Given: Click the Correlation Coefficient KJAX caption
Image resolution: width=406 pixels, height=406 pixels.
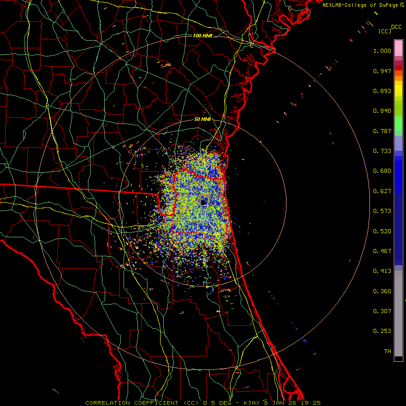Looking at the screenshot, I should pos(203,403).
